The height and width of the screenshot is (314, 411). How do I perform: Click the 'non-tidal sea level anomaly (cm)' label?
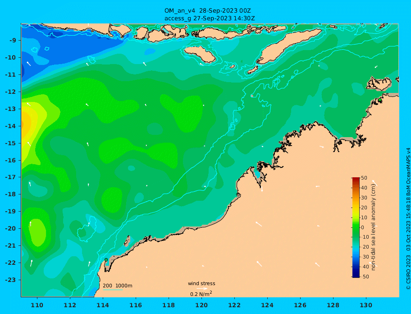pyautogui.click(x=373, y=227)
